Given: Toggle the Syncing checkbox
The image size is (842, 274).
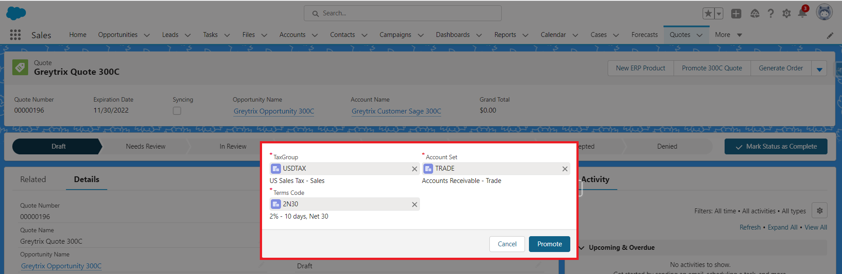Looking at the screenshot, I should pos(177,111).
